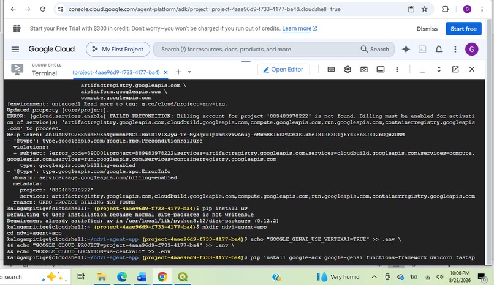Click the Search button

point(375,50)
